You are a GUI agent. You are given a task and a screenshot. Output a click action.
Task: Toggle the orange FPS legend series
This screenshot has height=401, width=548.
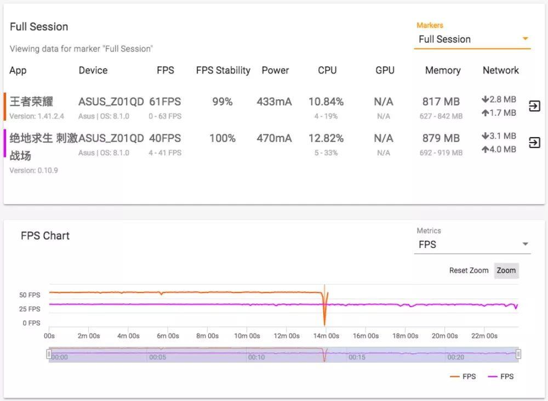coord(463,376)
